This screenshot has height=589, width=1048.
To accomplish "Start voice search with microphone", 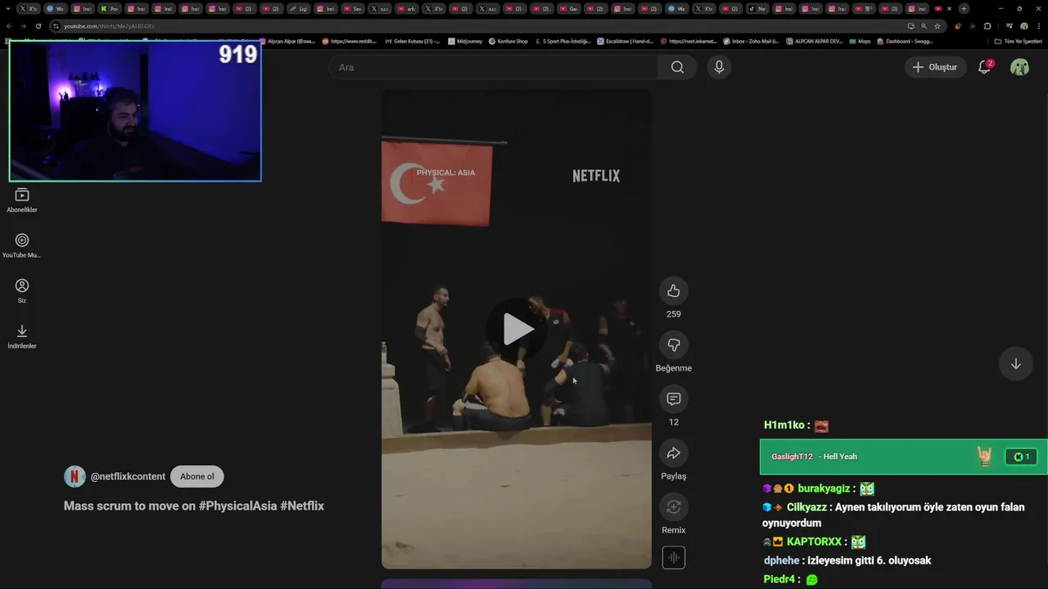I will point(719,67).
